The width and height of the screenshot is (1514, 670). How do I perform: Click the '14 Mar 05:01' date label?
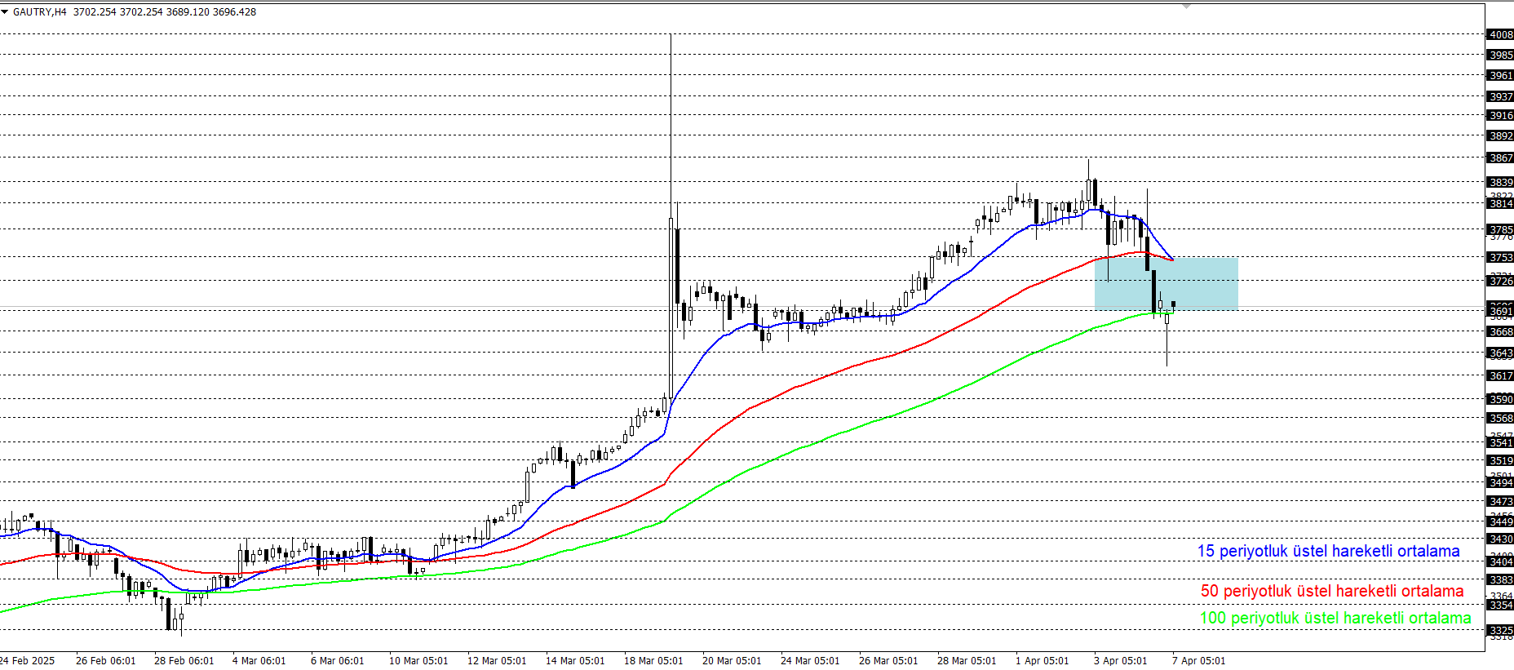pyautogui.click(x=575, y=660)
